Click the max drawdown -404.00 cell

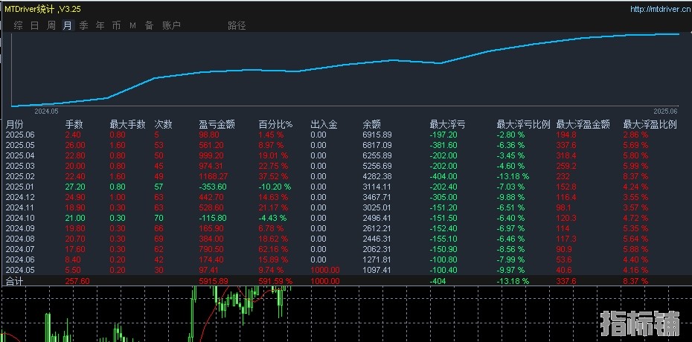443,176
